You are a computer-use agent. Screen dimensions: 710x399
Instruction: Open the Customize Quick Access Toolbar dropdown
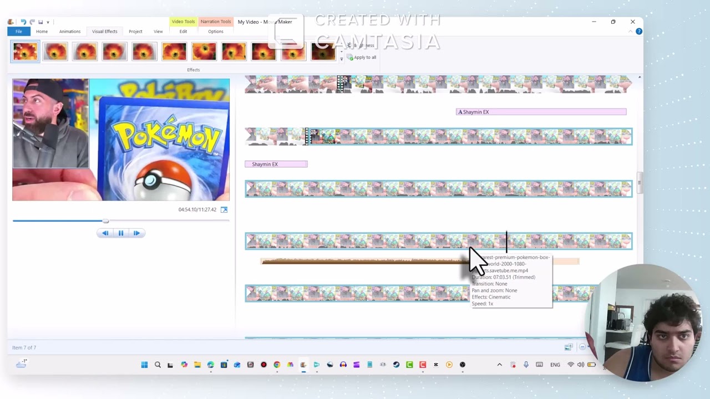48,22
